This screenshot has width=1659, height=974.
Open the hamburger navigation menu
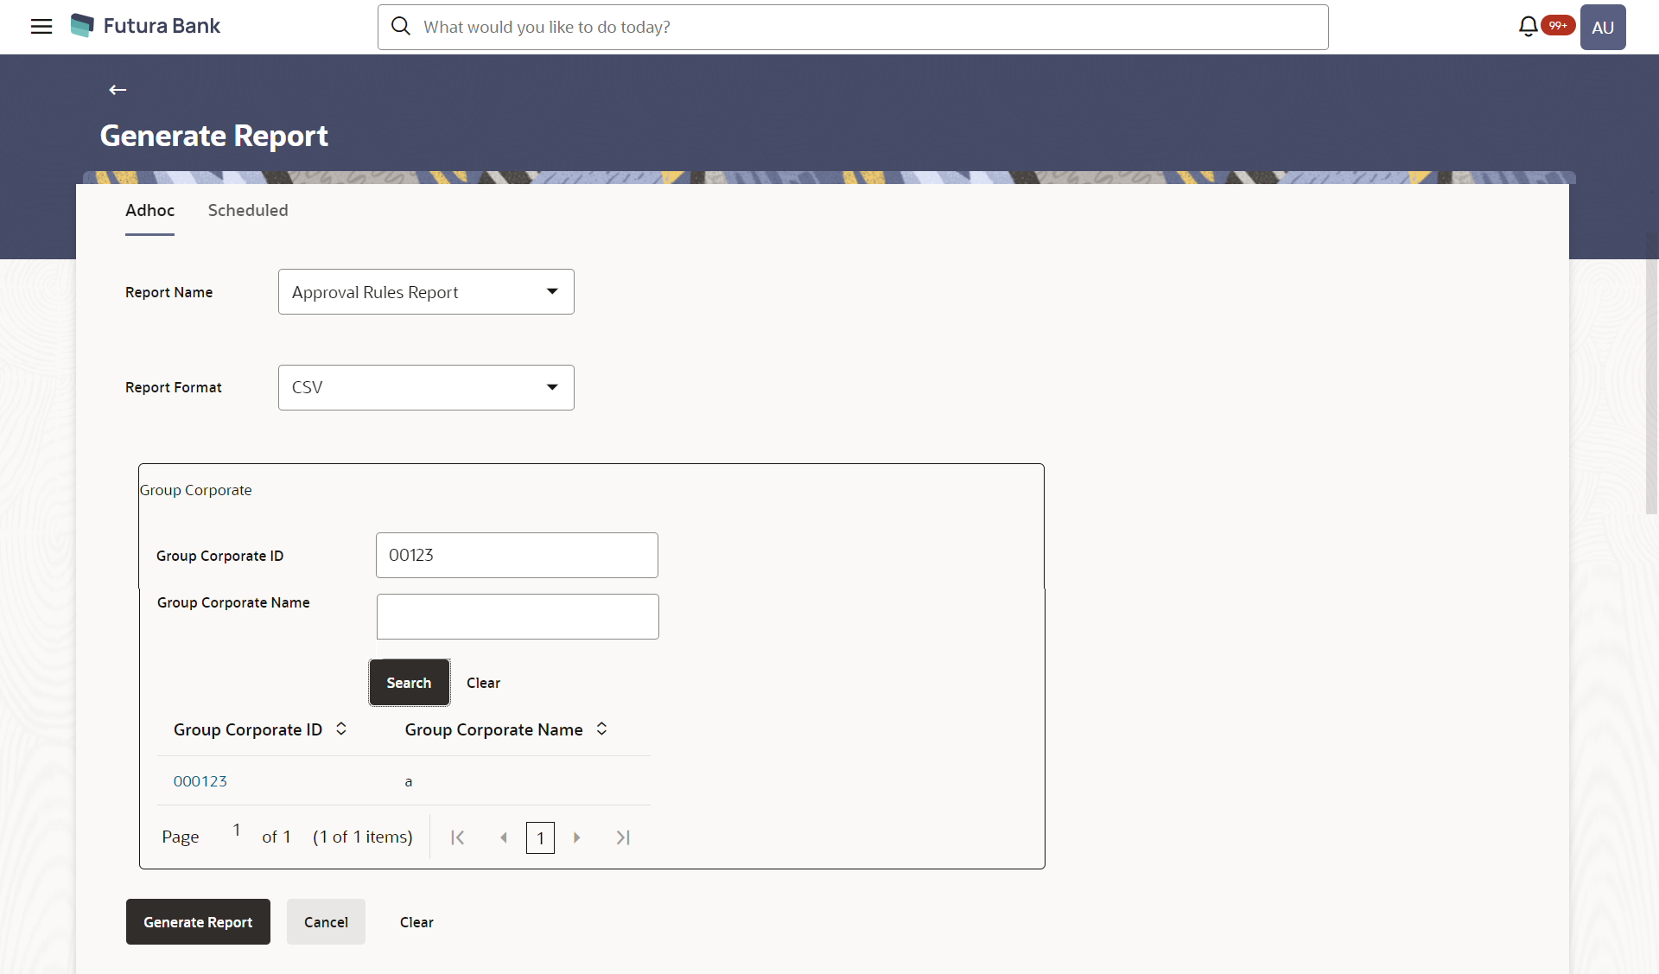point(41,26)
